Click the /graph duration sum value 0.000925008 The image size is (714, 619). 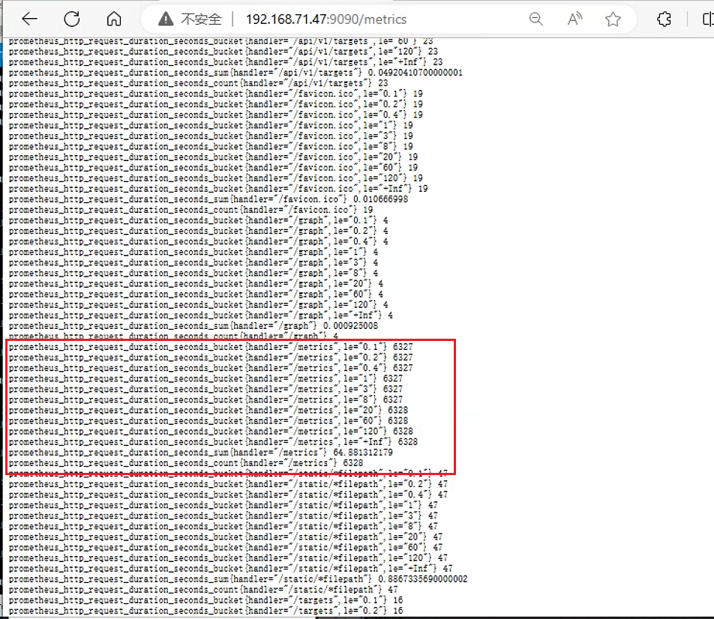[x=350, y=325]
